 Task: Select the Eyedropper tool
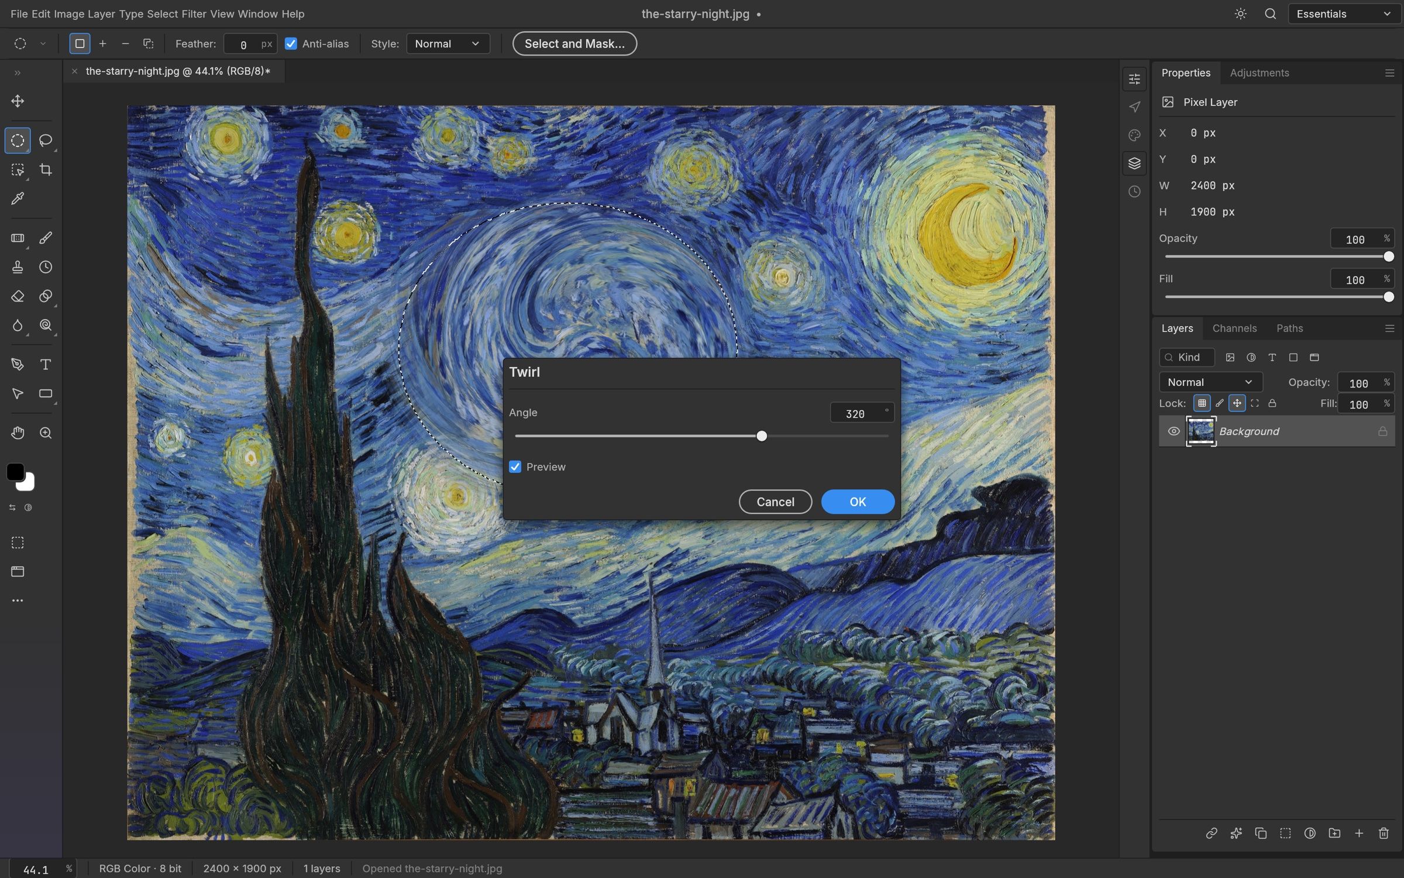(18, 199)
